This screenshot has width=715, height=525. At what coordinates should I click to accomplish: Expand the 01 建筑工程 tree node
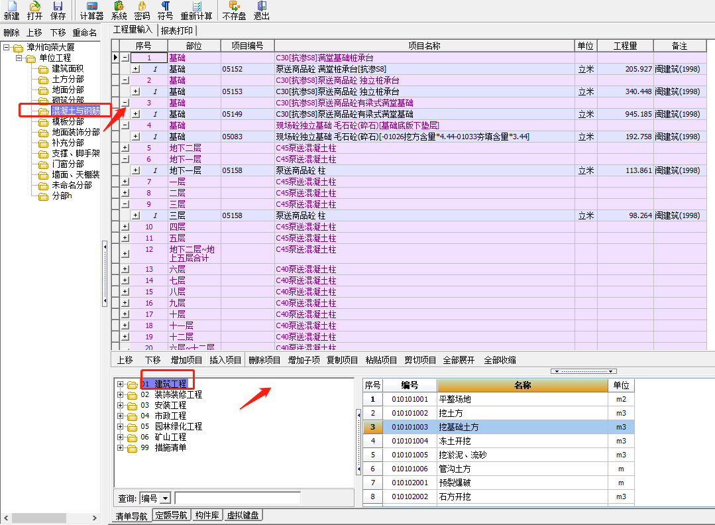click(121, 384)
